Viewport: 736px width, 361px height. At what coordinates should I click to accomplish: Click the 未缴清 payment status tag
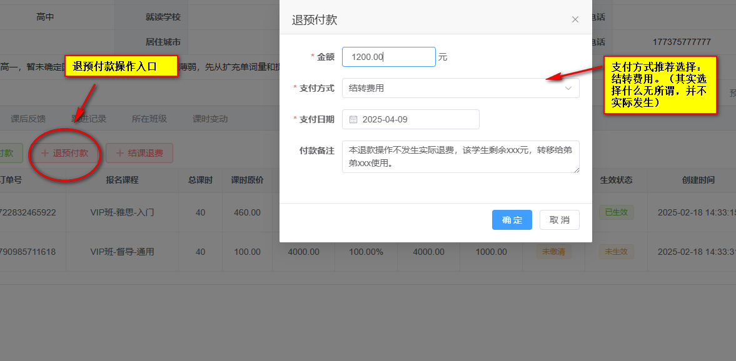(x=553, y=252)
